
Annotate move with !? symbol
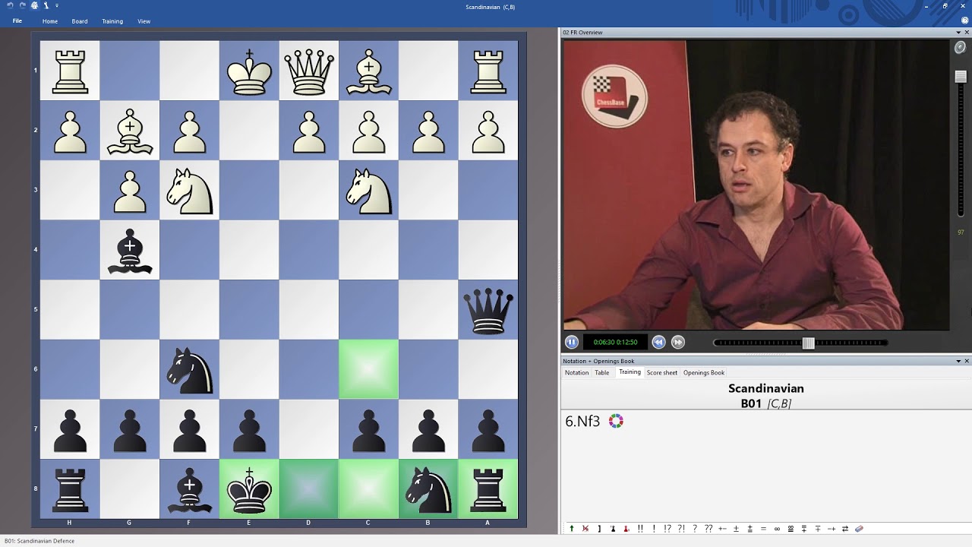coord(667,529)
